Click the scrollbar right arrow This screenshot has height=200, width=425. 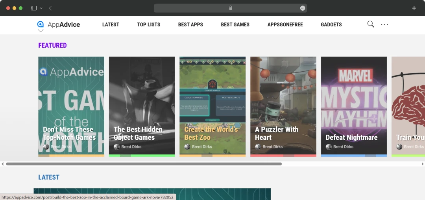click(423, 164)
